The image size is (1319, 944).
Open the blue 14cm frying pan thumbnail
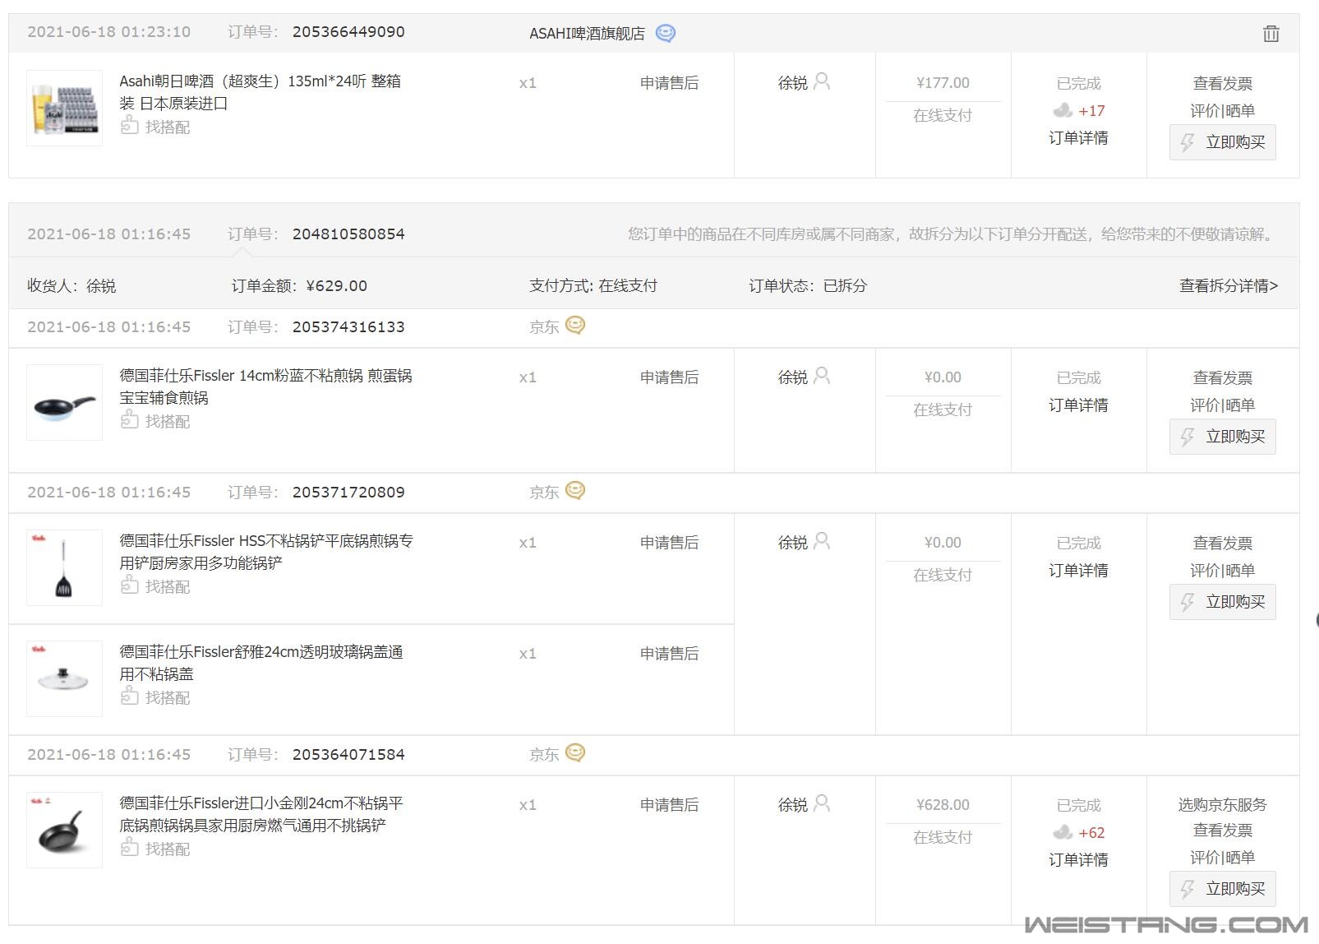coord(64,402)
